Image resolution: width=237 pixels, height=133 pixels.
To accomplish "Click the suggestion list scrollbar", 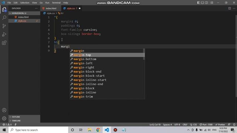I will click(x=144, y=54).
